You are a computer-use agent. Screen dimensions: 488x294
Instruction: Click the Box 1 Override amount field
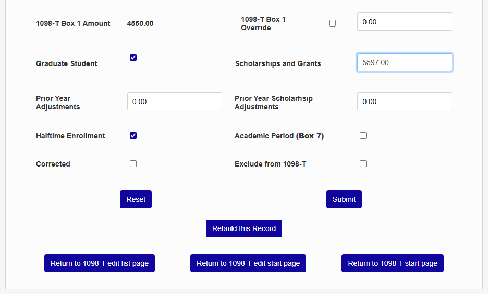pos(404,22)
